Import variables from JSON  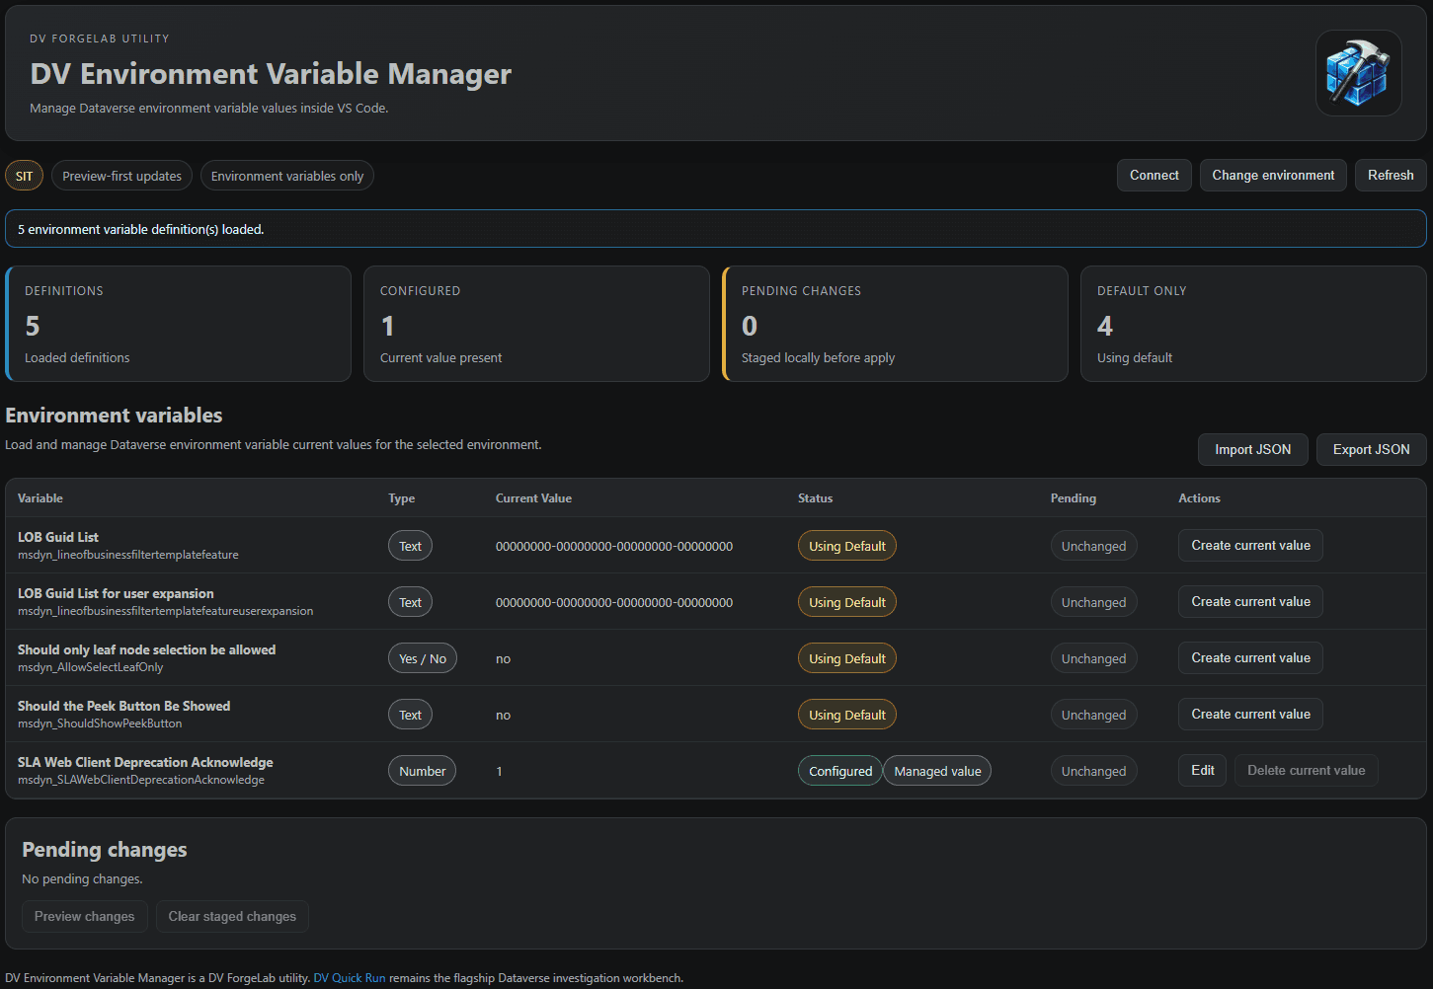1252,449
